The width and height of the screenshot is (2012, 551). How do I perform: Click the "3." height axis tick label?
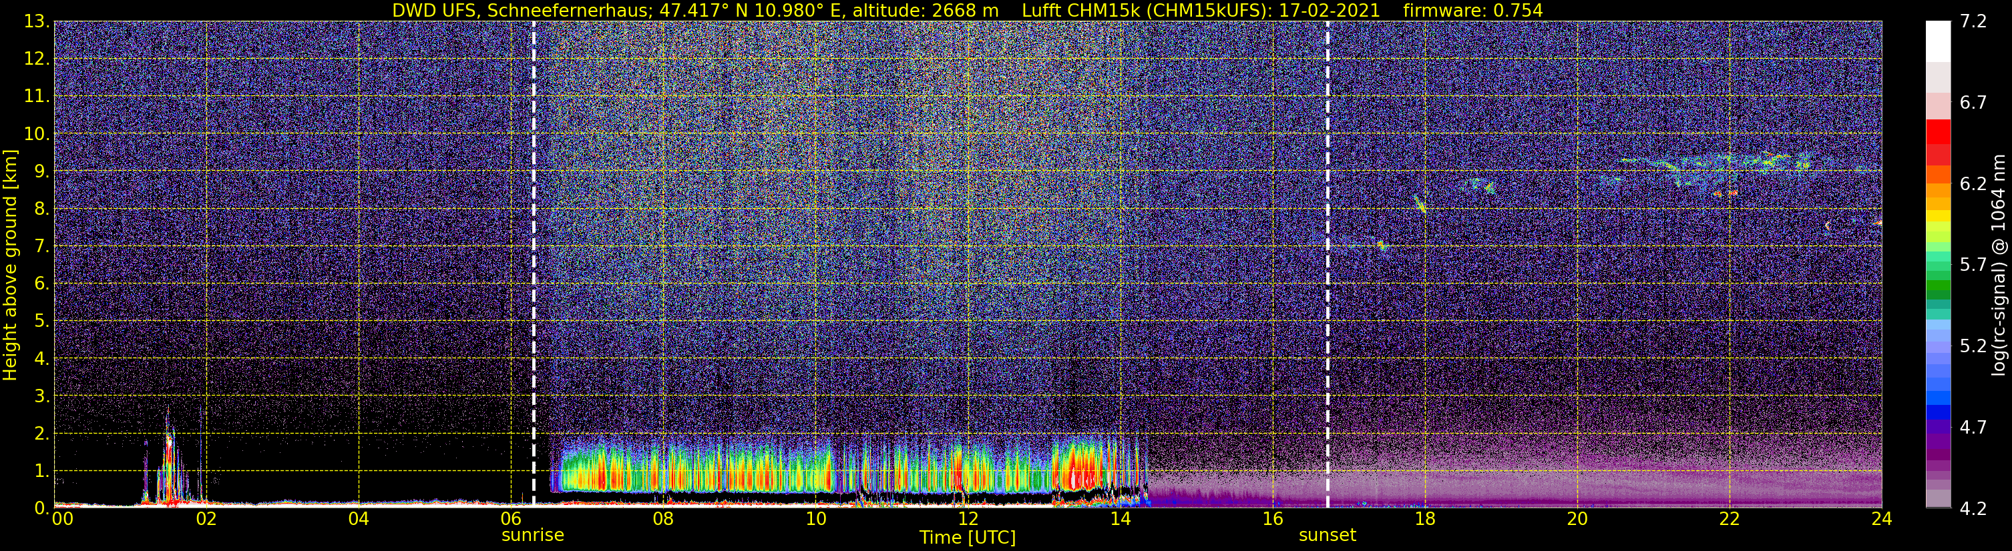coord(41,396)
